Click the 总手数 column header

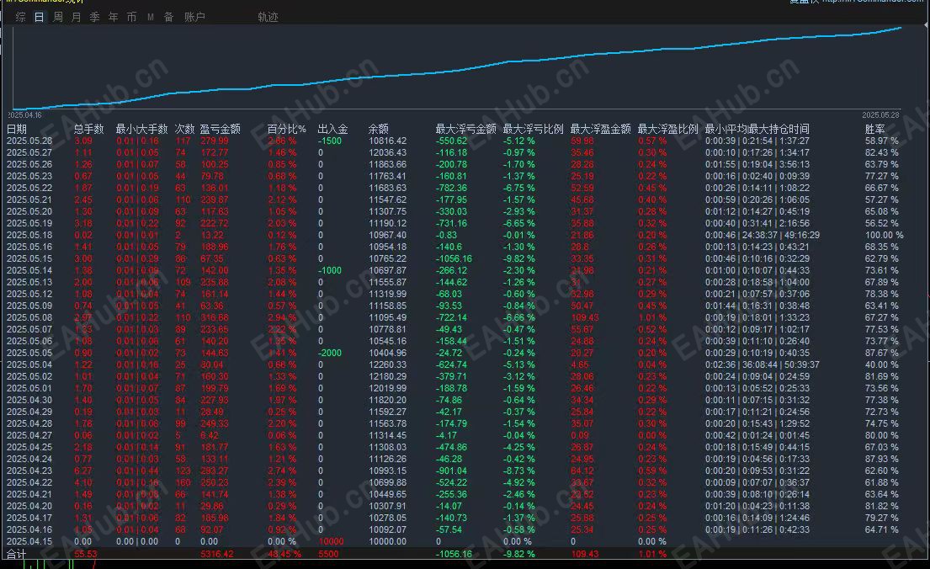pos(89,129)
